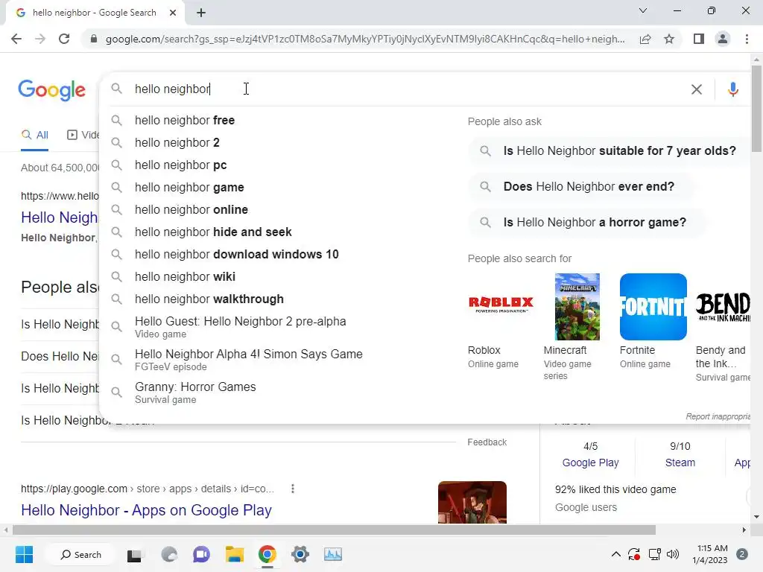Click the padlock site info icon
The image size is (763, 572).
[94, 39]
